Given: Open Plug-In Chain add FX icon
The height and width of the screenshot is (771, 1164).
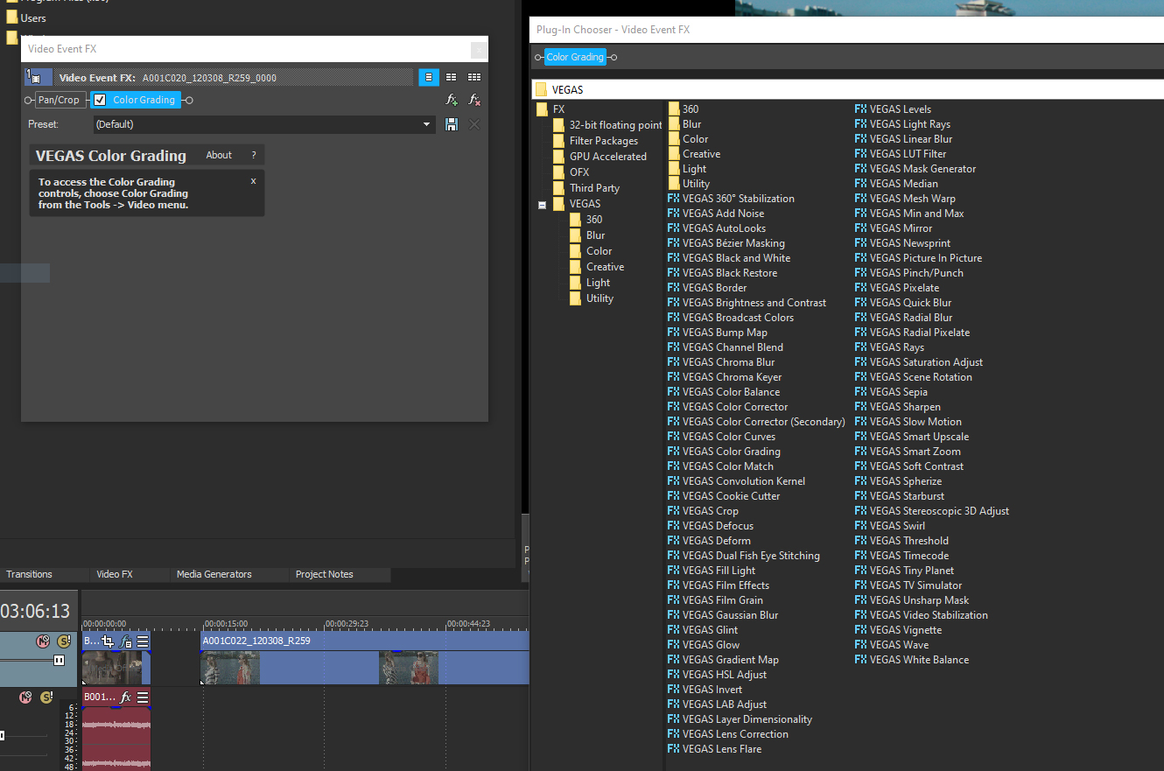Looking at the screenshot, I should pos(452,100).
